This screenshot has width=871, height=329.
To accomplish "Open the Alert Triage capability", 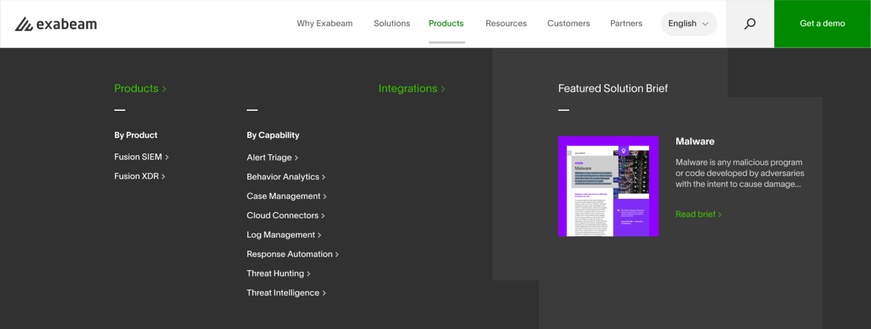I will (x=272, y=158).
